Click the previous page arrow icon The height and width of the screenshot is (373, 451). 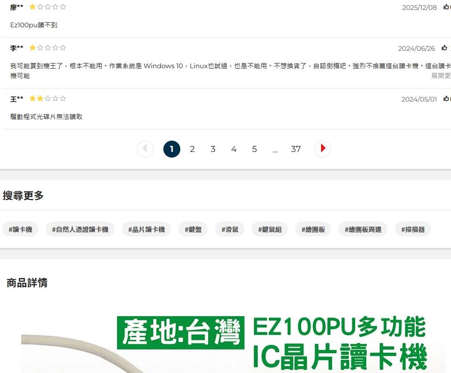145,149
